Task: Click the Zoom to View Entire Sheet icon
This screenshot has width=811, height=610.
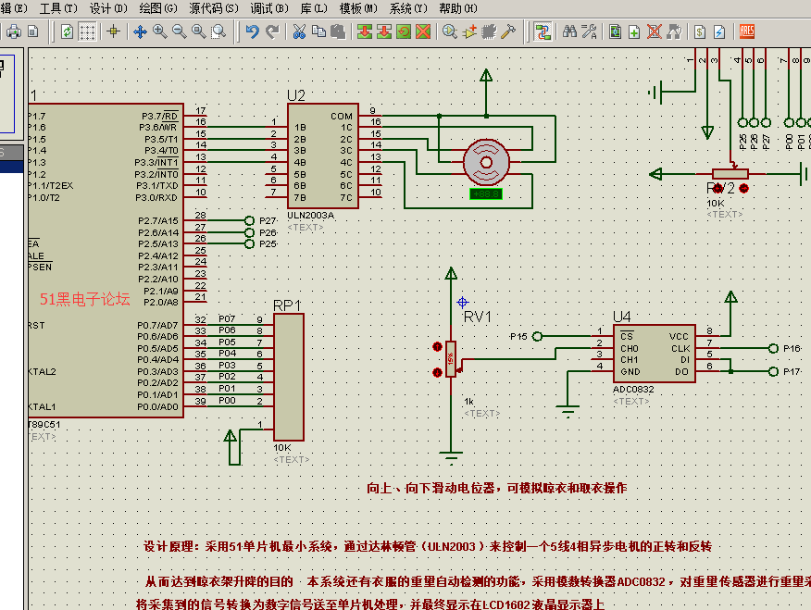Action: [x=199, y=32]
